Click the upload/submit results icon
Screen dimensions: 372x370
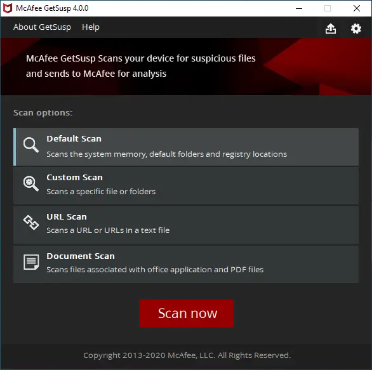tap(331, 29)
